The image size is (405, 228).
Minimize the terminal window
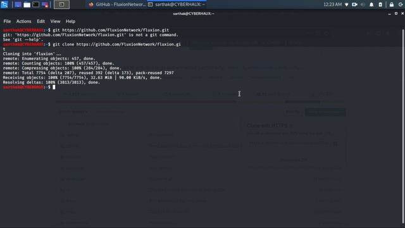pyautogui.click(x=390, y=14)
